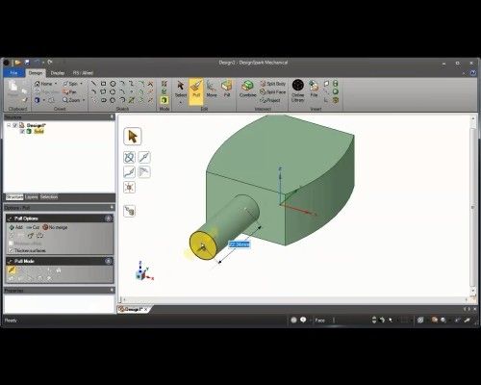
Task: Click Split Face in Intersect group
Action: point(273,91)
